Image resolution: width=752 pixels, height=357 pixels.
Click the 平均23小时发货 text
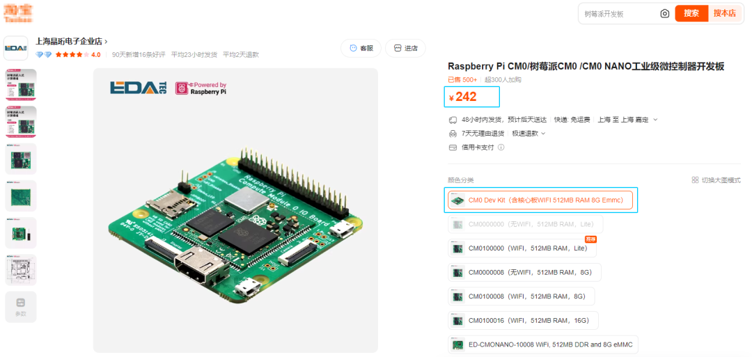194,54
